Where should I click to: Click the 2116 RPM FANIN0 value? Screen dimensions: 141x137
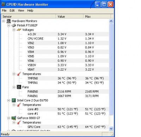tap(64, 91)
